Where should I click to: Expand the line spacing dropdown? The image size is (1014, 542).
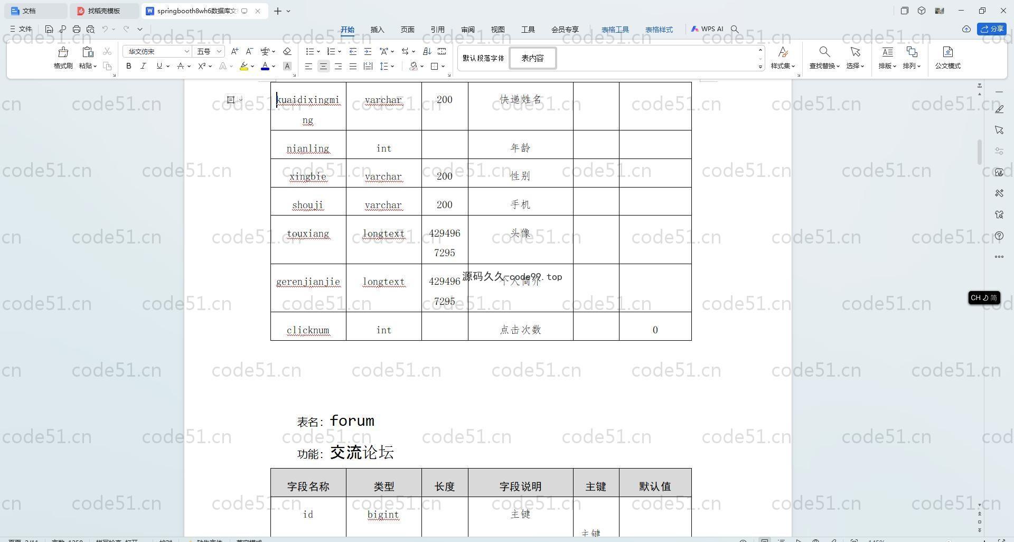392,66
